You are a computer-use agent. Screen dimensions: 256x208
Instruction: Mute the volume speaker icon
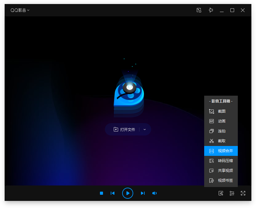tap(155, 193)
